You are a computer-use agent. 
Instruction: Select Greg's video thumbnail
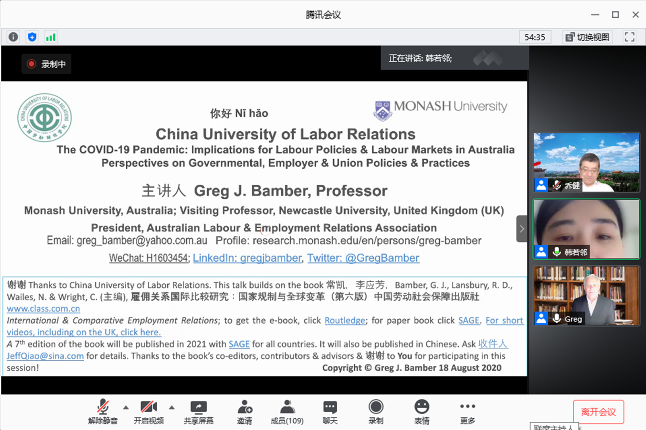tap(586, 295)
